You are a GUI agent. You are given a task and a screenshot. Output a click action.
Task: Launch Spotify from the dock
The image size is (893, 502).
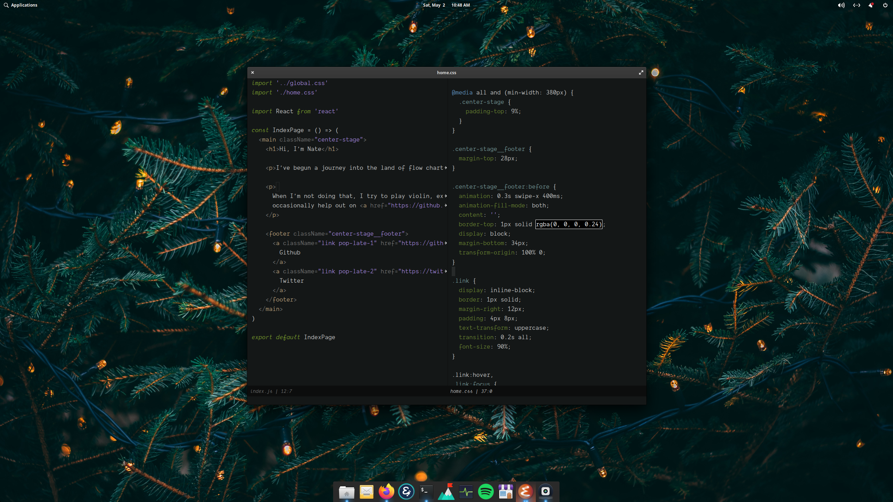click(x=486, y=492)
